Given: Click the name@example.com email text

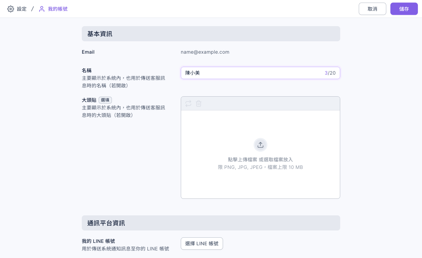Looking at the screenshot, I should click(x=205, y=52).
